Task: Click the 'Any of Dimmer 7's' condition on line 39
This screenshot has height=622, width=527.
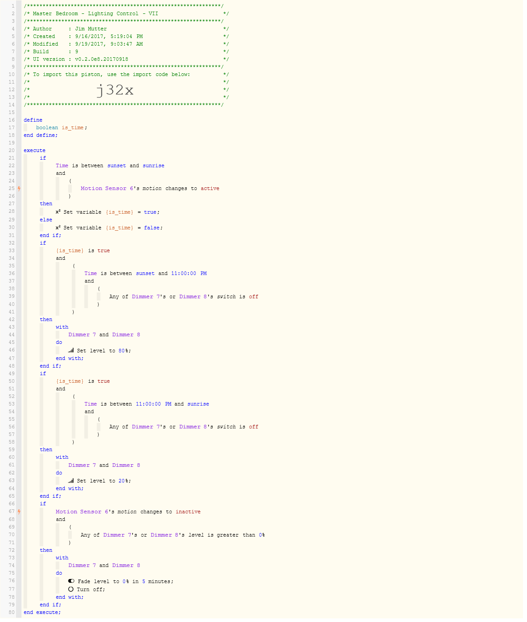Action: pos(184,296)
